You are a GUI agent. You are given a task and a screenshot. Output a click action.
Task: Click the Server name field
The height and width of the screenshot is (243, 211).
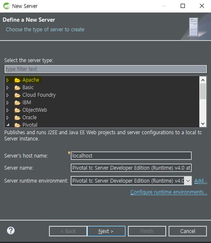point(131,168)
